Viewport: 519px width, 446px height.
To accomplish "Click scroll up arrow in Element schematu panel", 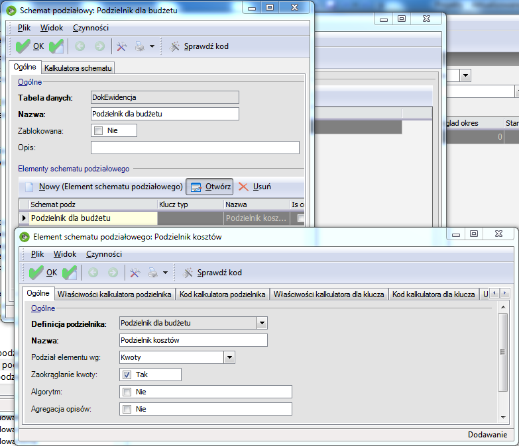I will coord(503,307).
